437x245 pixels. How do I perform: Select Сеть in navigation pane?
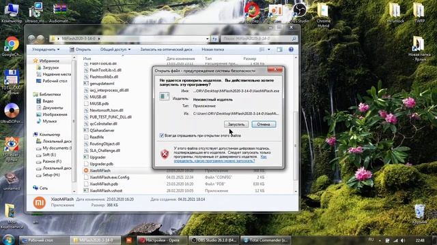[x=40, y=188]
